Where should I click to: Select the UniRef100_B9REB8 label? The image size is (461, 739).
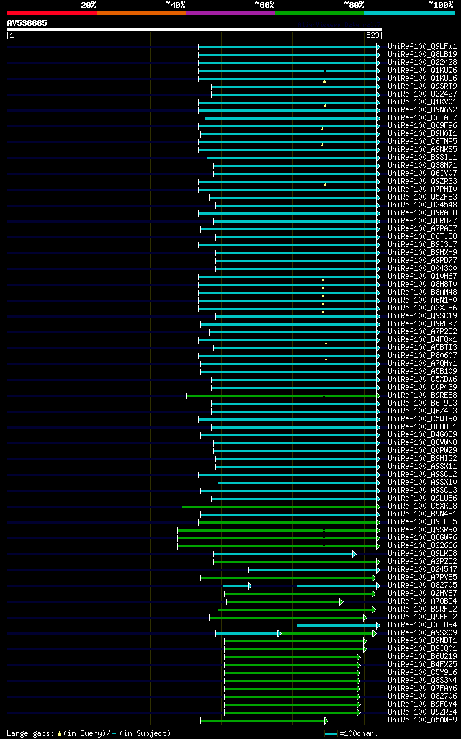click(422, 395)
